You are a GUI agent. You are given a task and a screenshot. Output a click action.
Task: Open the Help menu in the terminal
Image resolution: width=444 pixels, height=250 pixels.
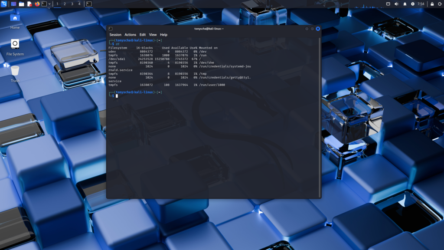(163, 35)
